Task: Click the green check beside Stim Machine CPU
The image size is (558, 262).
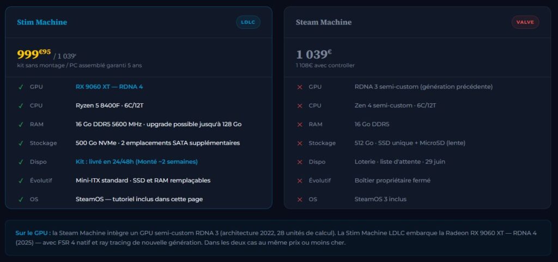Action: click(21, 105)
